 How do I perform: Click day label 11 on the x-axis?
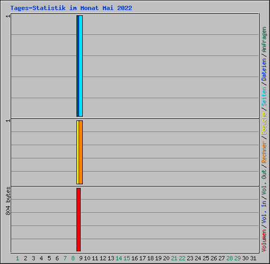click(x=95, y=258)
